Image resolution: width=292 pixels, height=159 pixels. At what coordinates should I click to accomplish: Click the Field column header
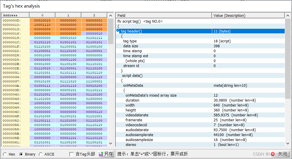click(x=164, y=15)
